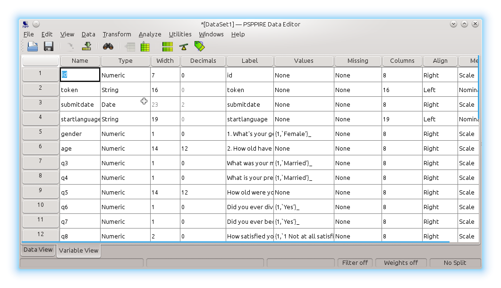Click the Find binoculars icon
The height and width of the screenshot is (288, 501).
click(x=108, y=46)
